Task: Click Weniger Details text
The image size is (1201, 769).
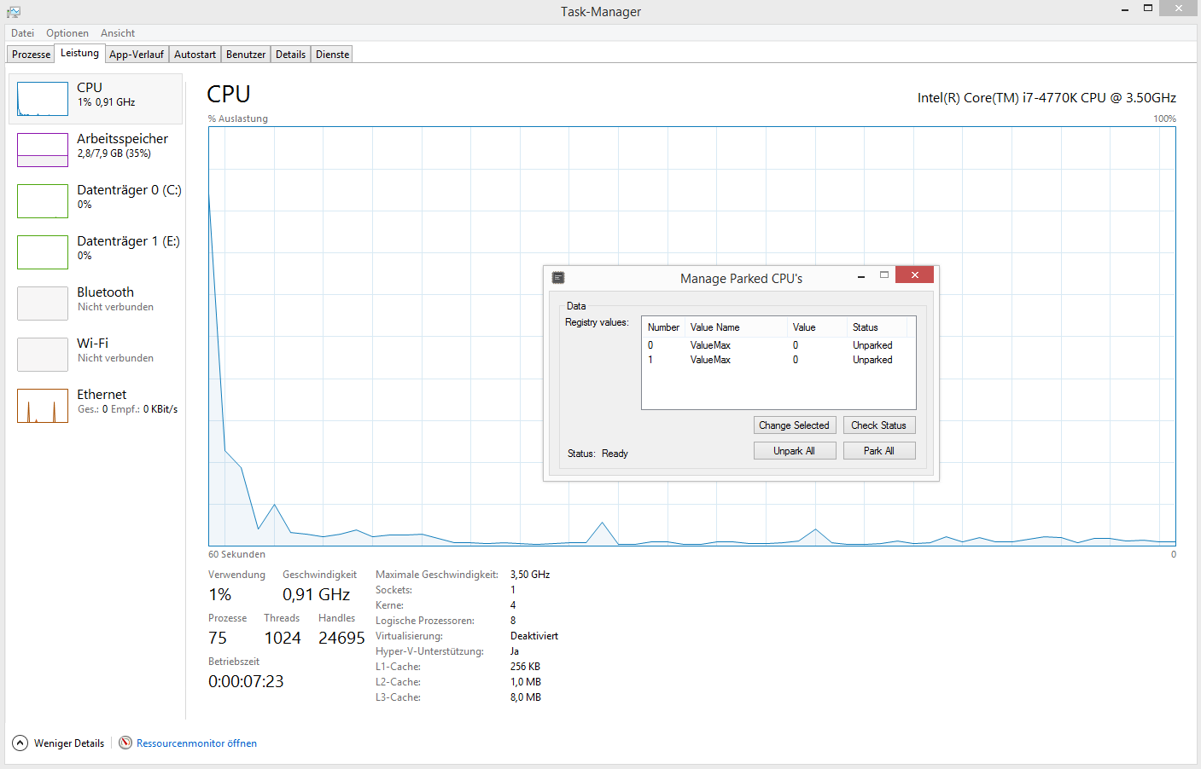Action: [x=69, y=743]
